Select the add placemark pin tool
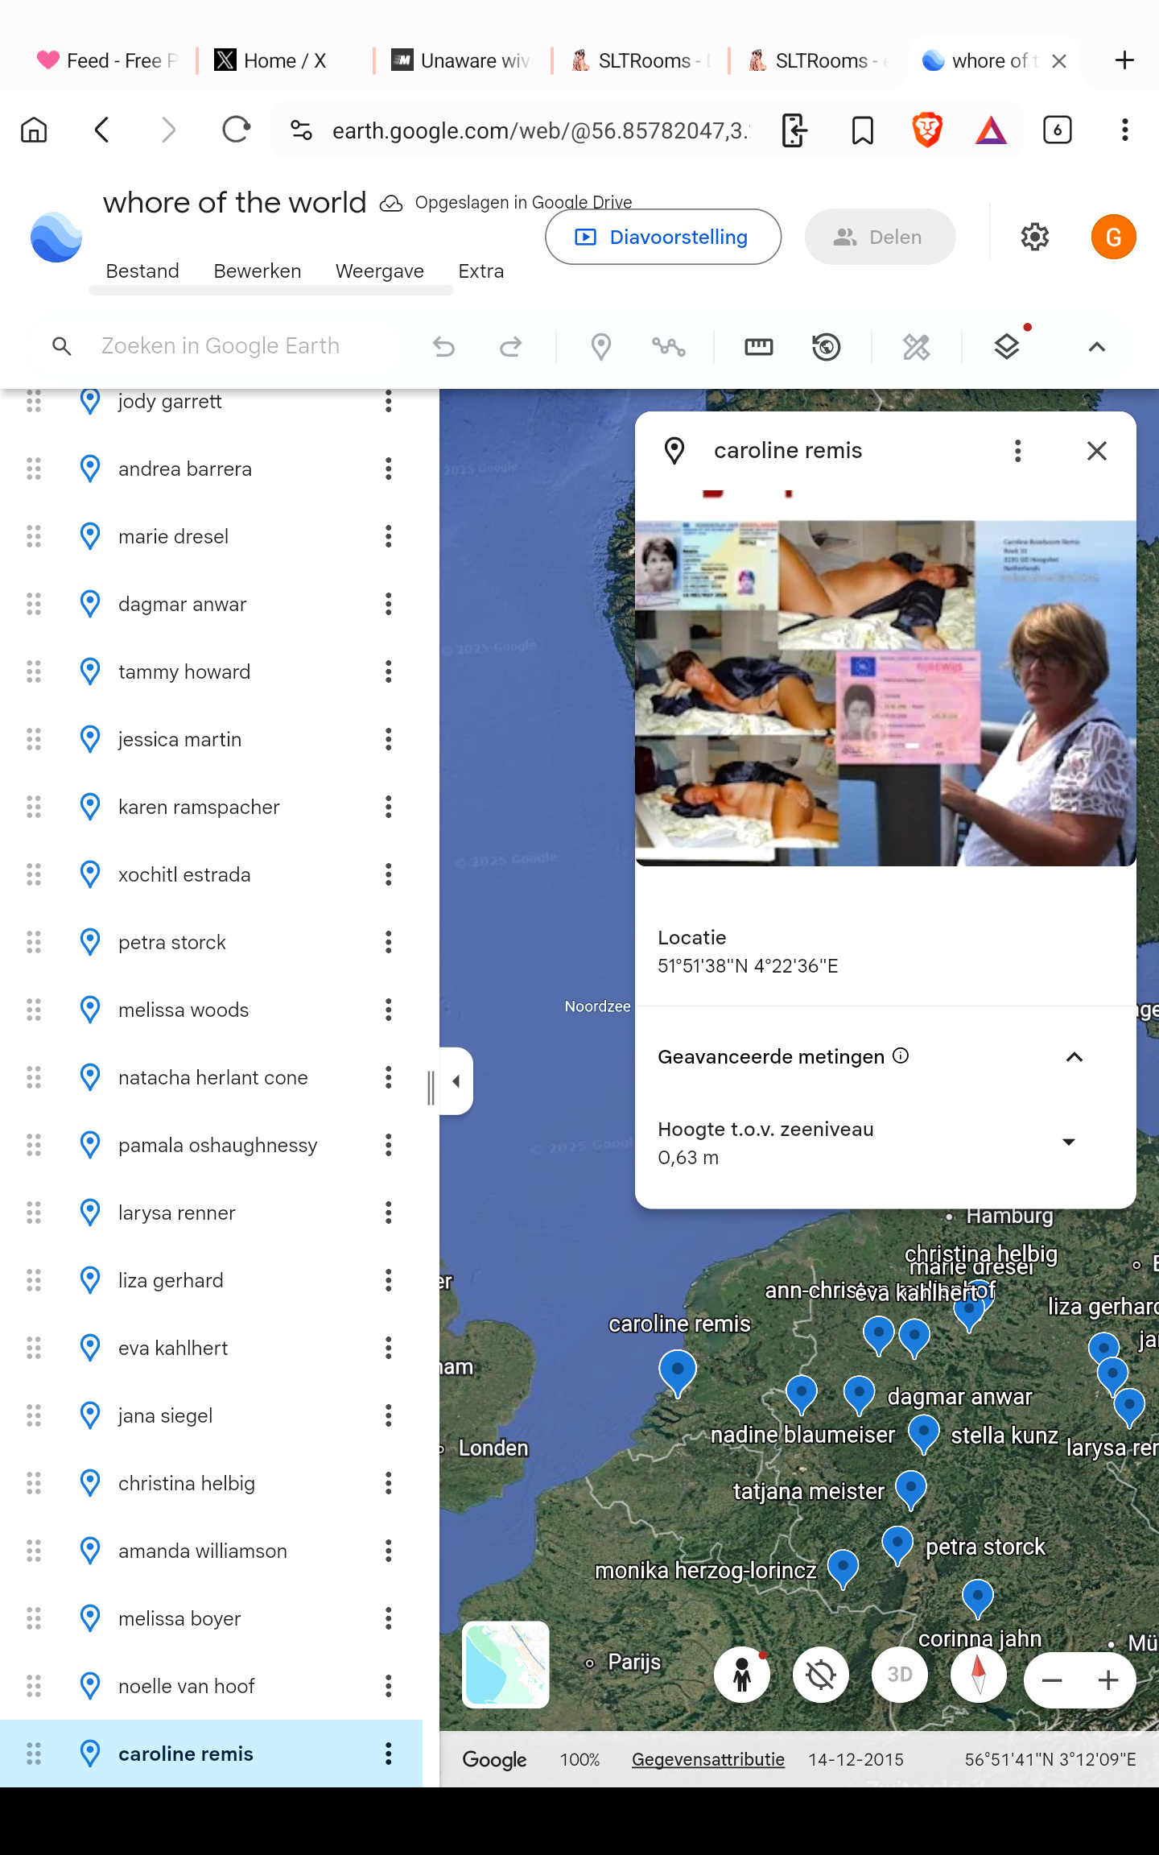Screen dimensions: 1159x1855 click(600, 347)
